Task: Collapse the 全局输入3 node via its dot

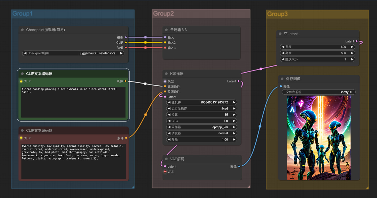Action: (x=166, y=30)
